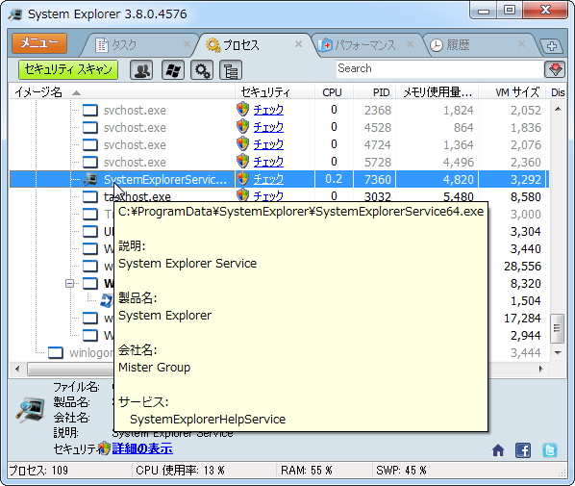Image resolution: width=575 pixels, height=486 pixels.
Task: Select svchost.exe with PID 4528
Action: click(279, 127)
